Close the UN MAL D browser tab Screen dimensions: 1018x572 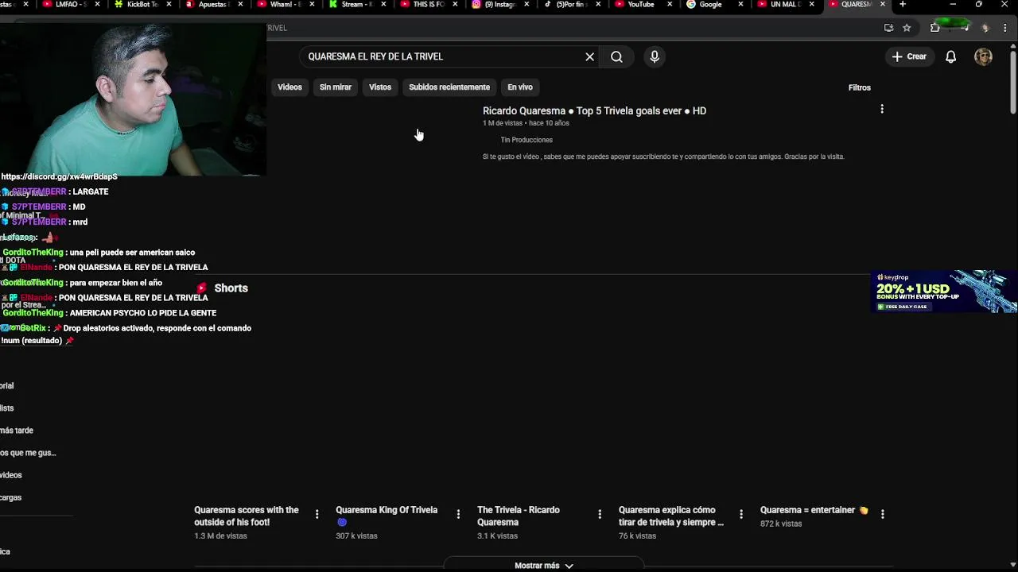click(812, 4)
